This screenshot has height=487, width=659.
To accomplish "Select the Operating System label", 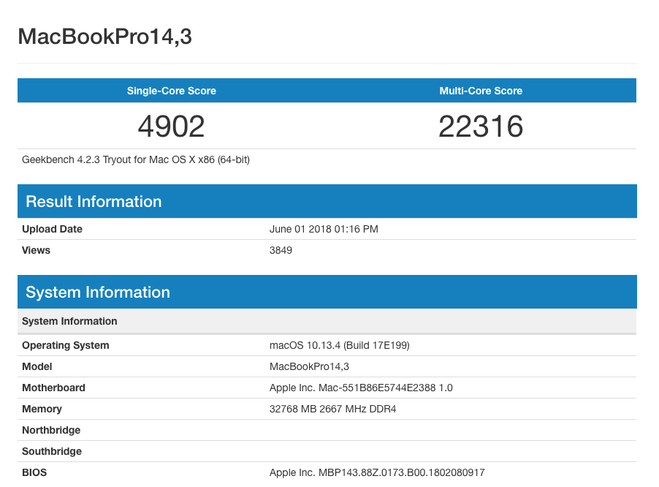I will 66,345.
